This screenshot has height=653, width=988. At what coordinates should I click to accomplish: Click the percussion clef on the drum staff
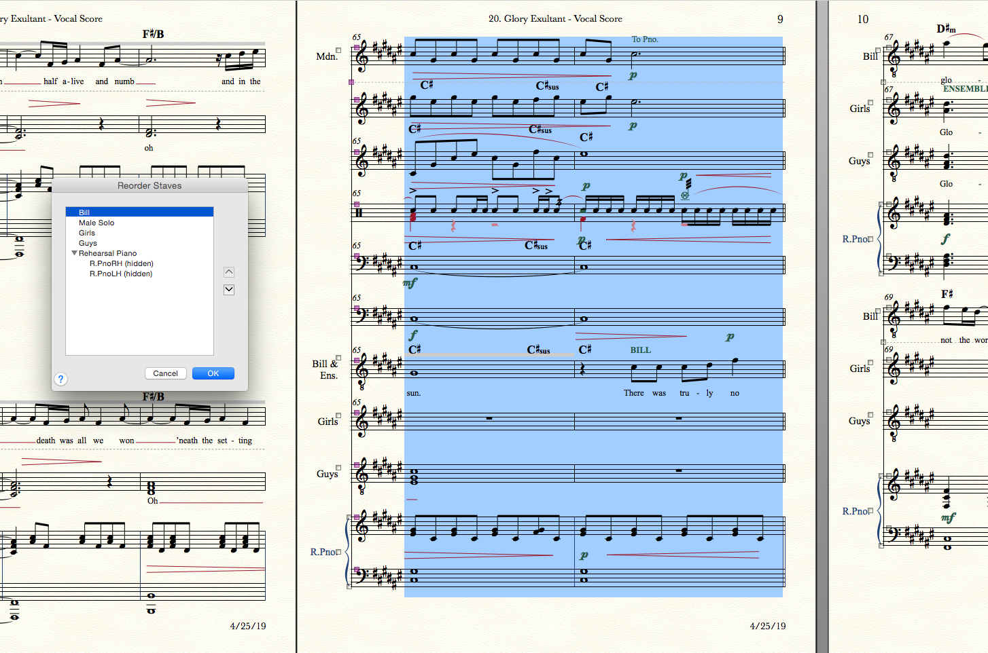click(359, 212)
